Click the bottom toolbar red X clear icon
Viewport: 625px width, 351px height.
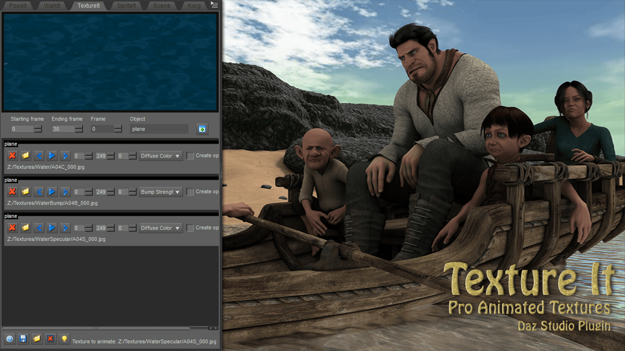click(x=50, y=339)
